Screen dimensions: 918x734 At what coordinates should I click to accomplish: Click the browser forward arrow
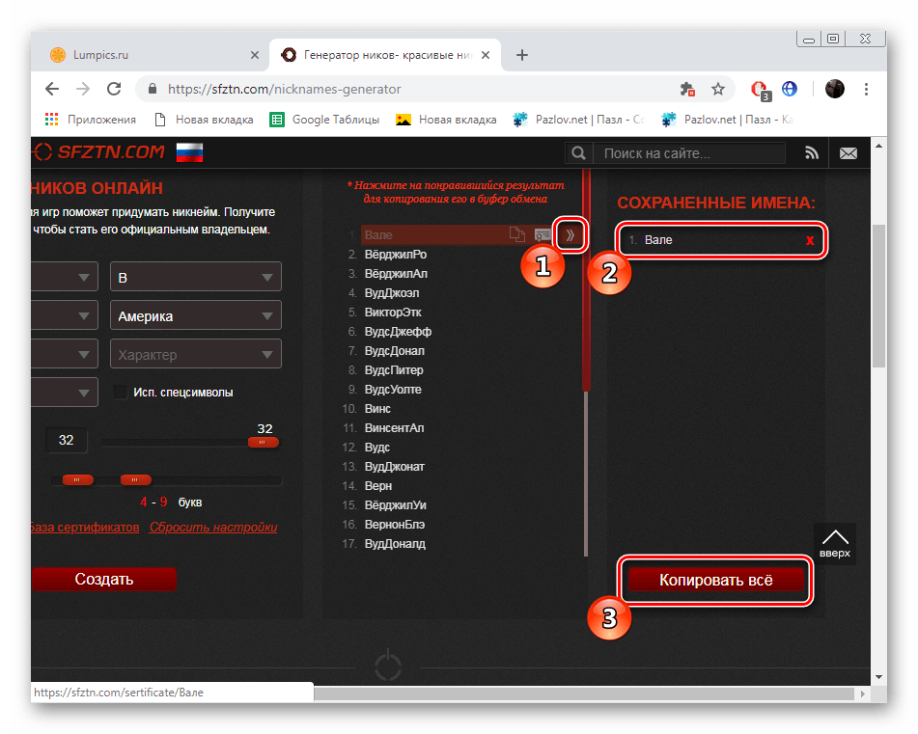click(83, 89)
